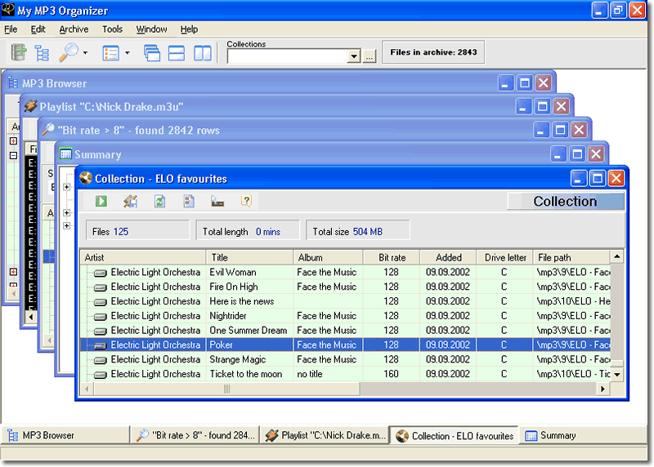Screen dimensions: 654x467
Task: Click the Total size 504 MB field
Action: coord(358,231)
